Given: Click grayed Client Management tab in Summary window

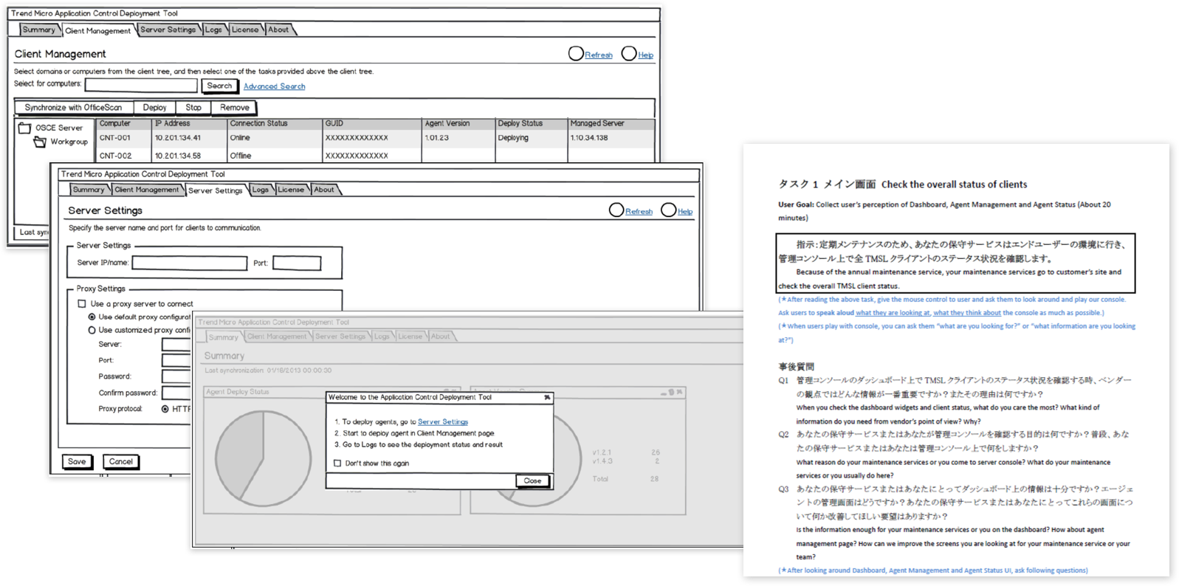Looking at the screenshot, I should (277, 337).
